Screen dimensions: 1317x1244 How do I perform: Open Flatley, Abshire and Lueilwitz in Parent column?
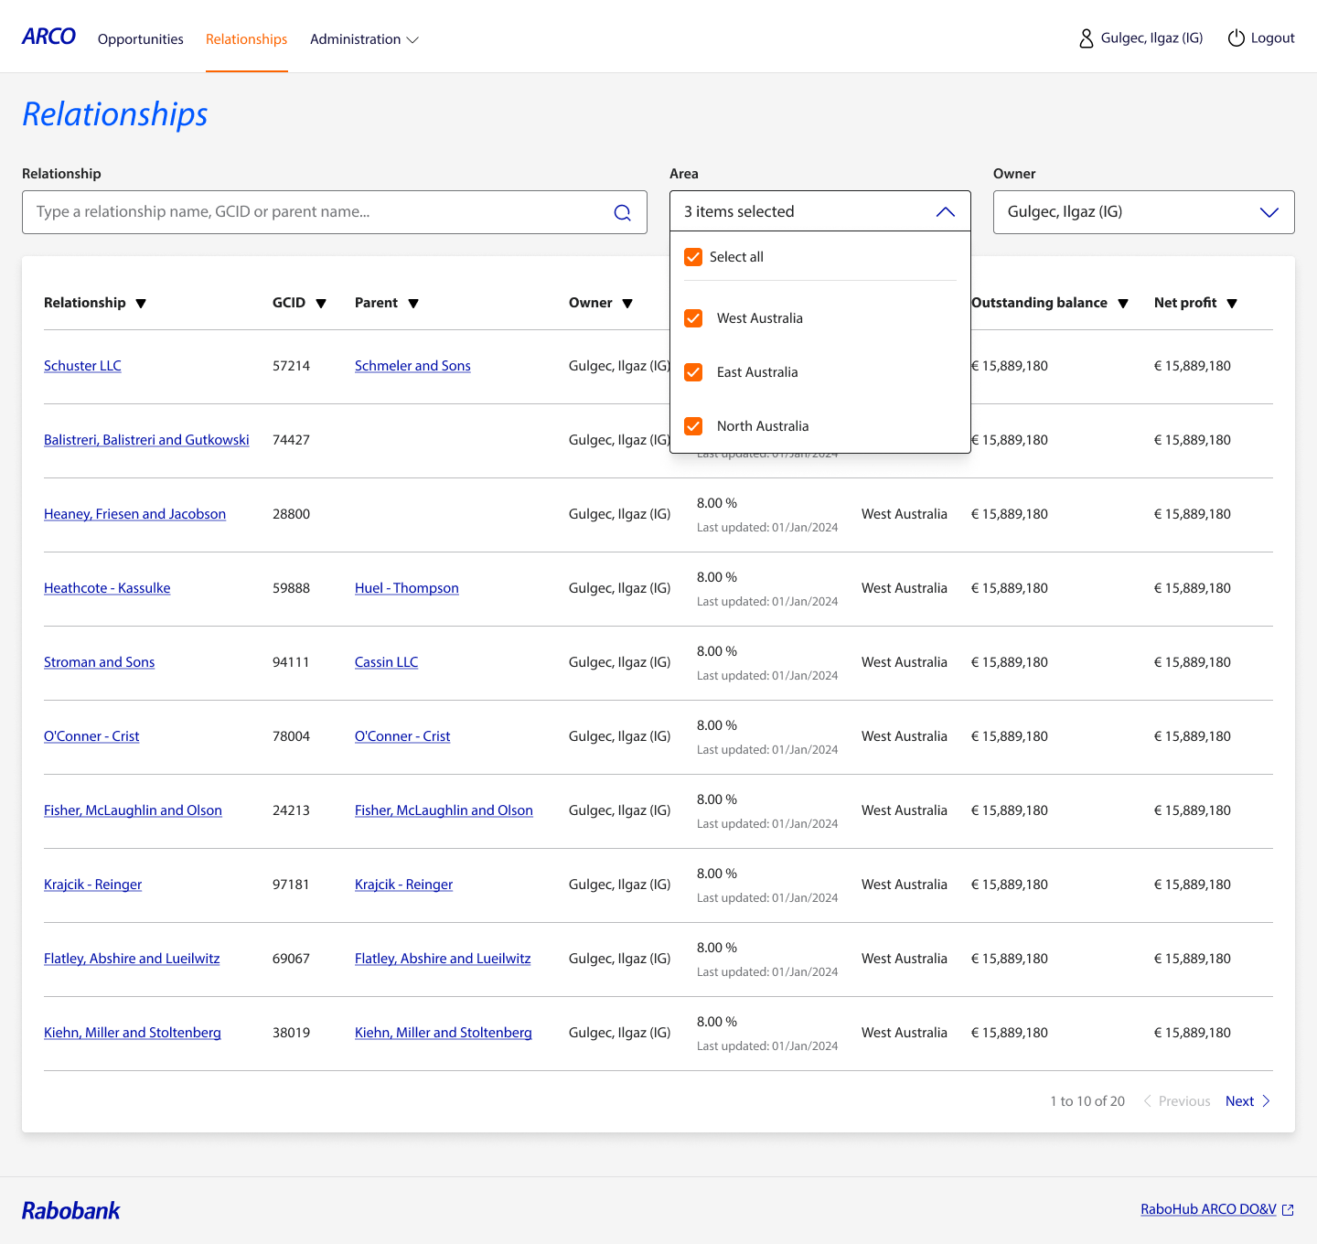pos(443,959)
